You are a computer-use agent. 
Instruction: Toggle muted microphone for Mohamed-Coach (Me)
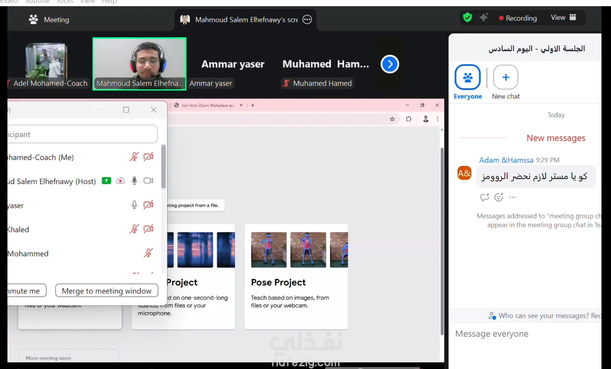134,157
